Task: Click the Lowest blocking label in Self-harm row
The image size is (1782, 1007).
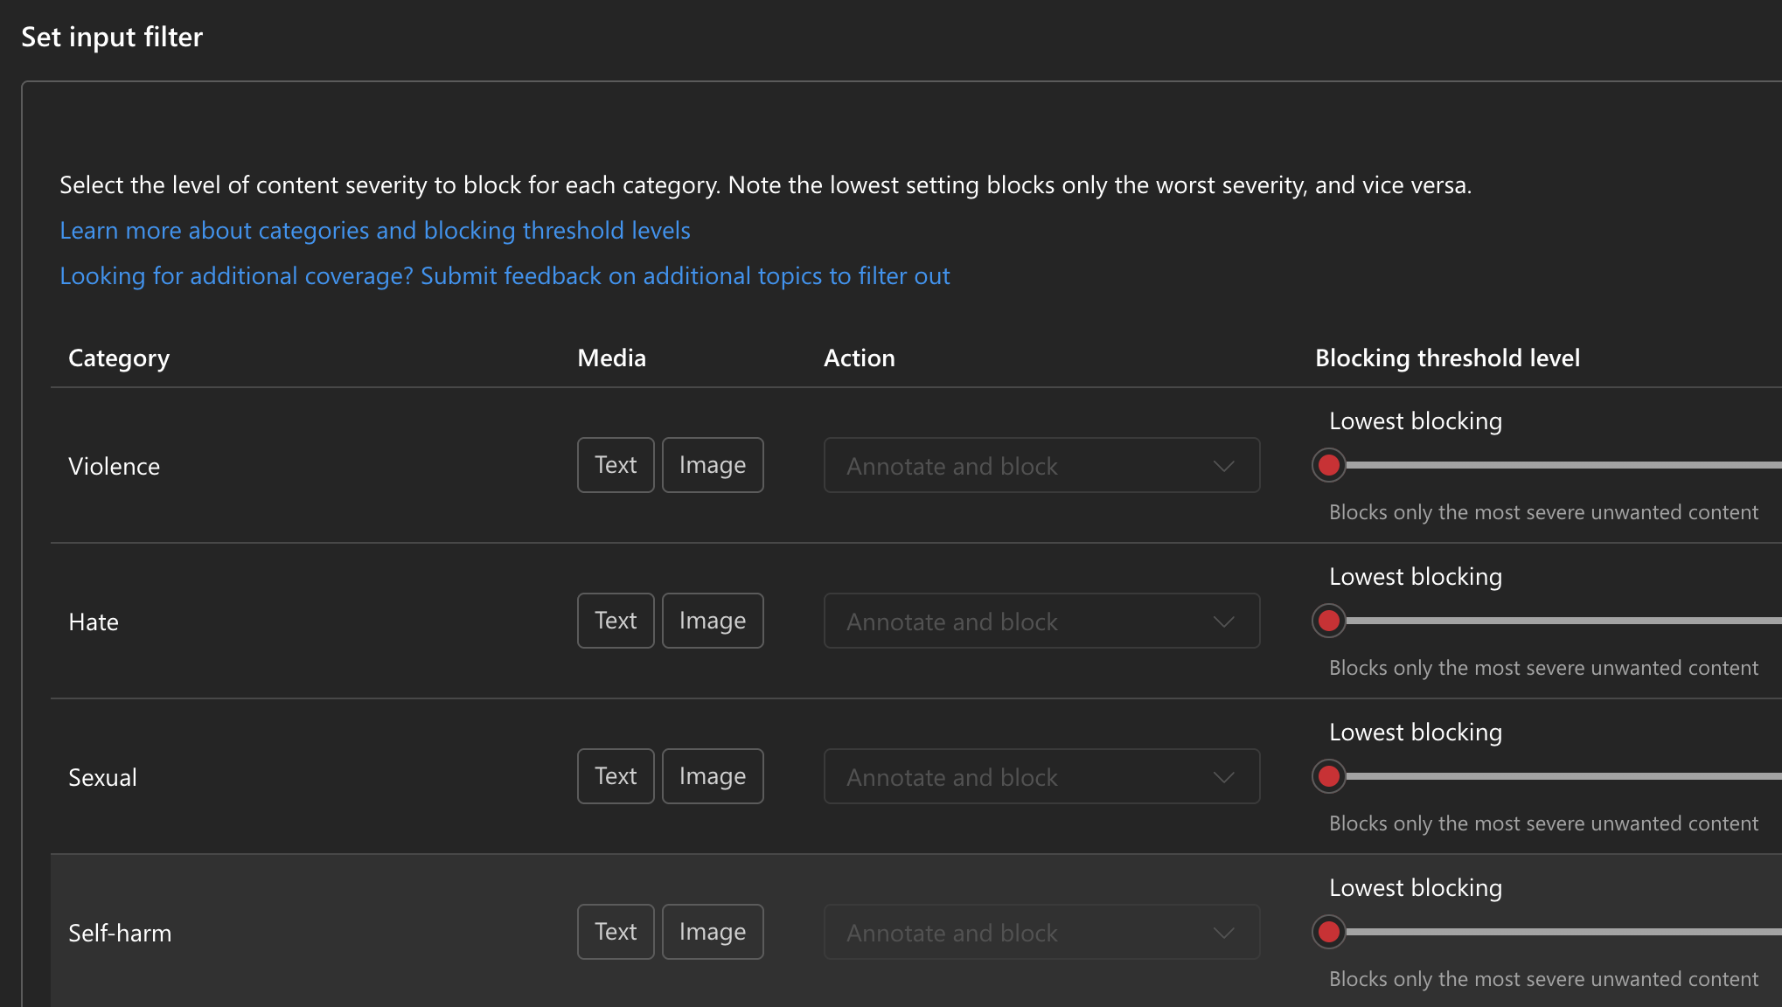Action: pyautogui.click(x=1416, y=888)
